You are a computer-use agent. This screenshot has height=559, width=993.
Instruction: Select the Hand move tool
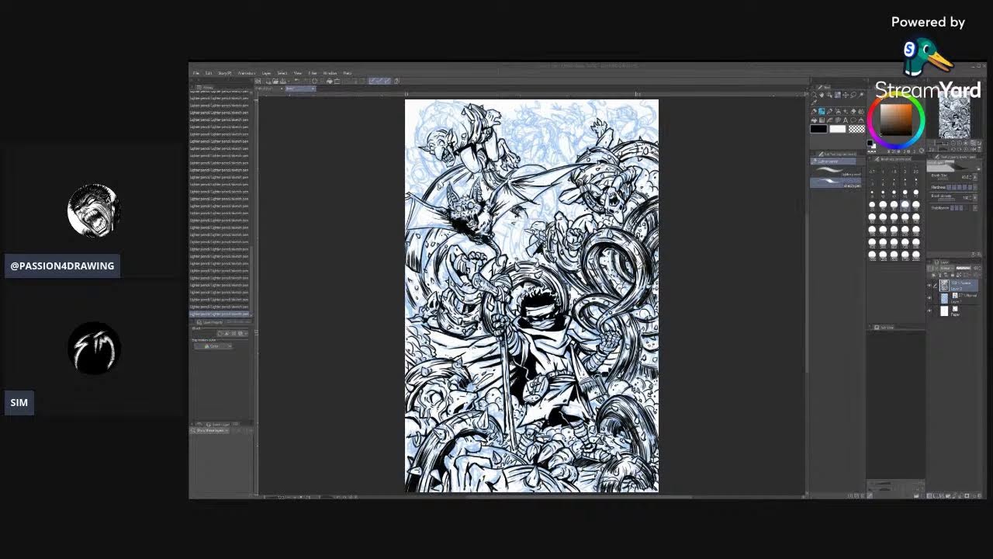822,95
